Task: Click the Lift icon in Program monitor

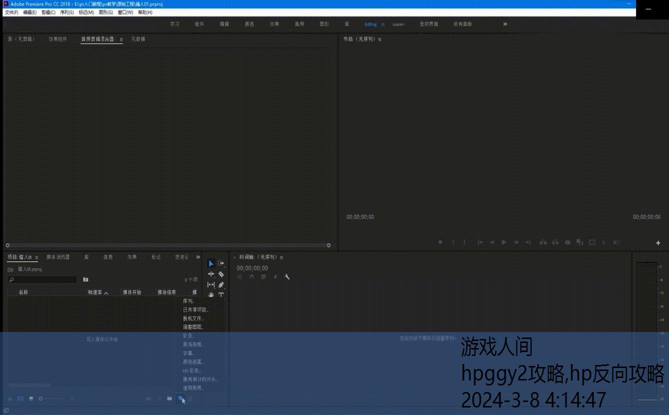Action: click(x=543, y=242)
